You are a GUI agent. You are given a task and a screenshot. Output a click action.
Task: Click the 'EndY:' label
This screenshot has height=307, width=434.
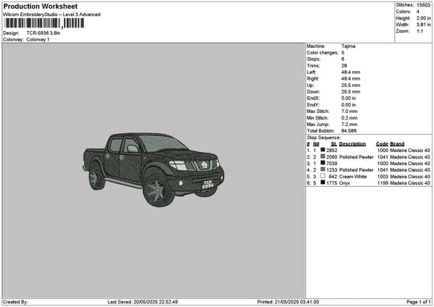pos(313,105)
